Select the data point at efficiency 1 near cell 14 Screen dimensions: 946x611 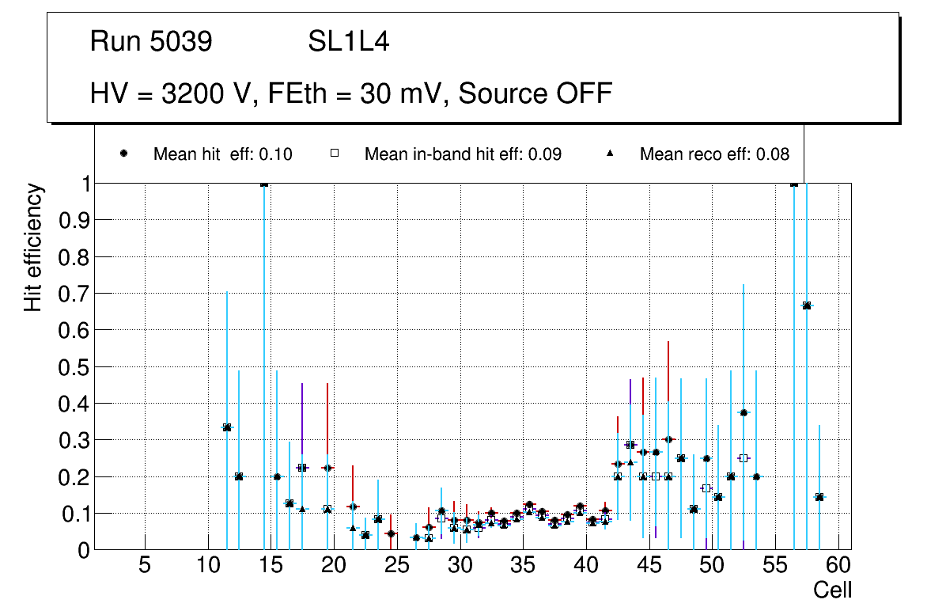(x=264, y=184)
